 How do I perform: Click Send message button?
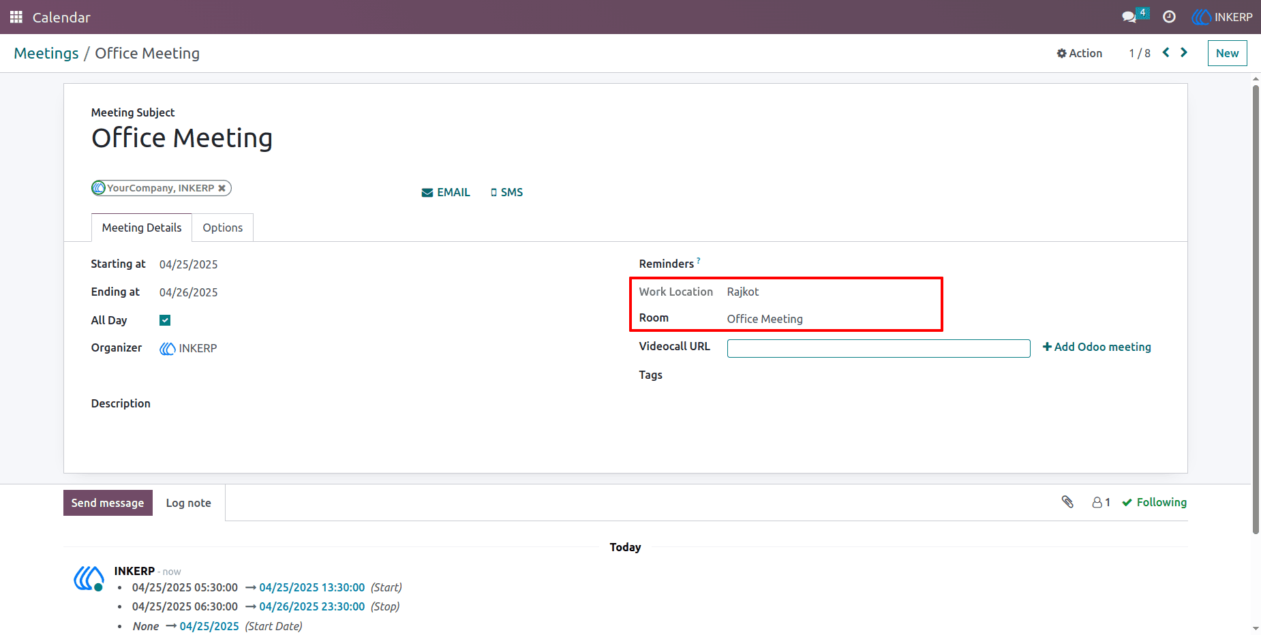pyautogui.click(x=108, y=503)
